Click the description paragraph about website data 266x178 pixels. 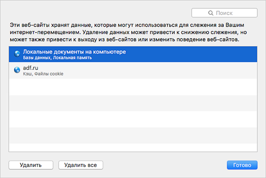point(128,32)
